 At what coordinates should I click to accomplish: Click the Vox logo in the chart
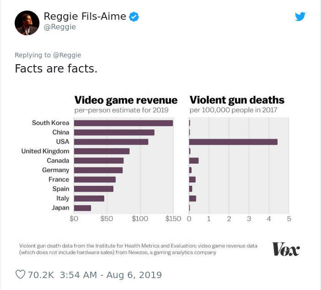(285, 249)
